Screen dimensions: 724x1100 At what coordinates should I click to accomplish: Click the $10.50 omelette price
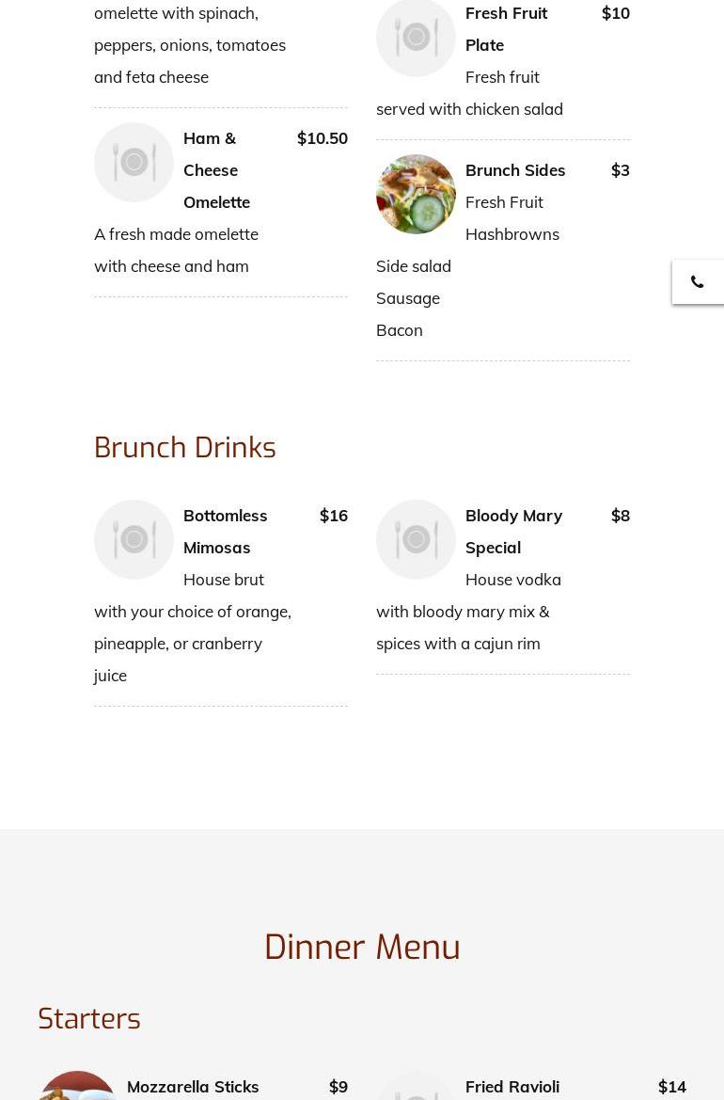323,137
